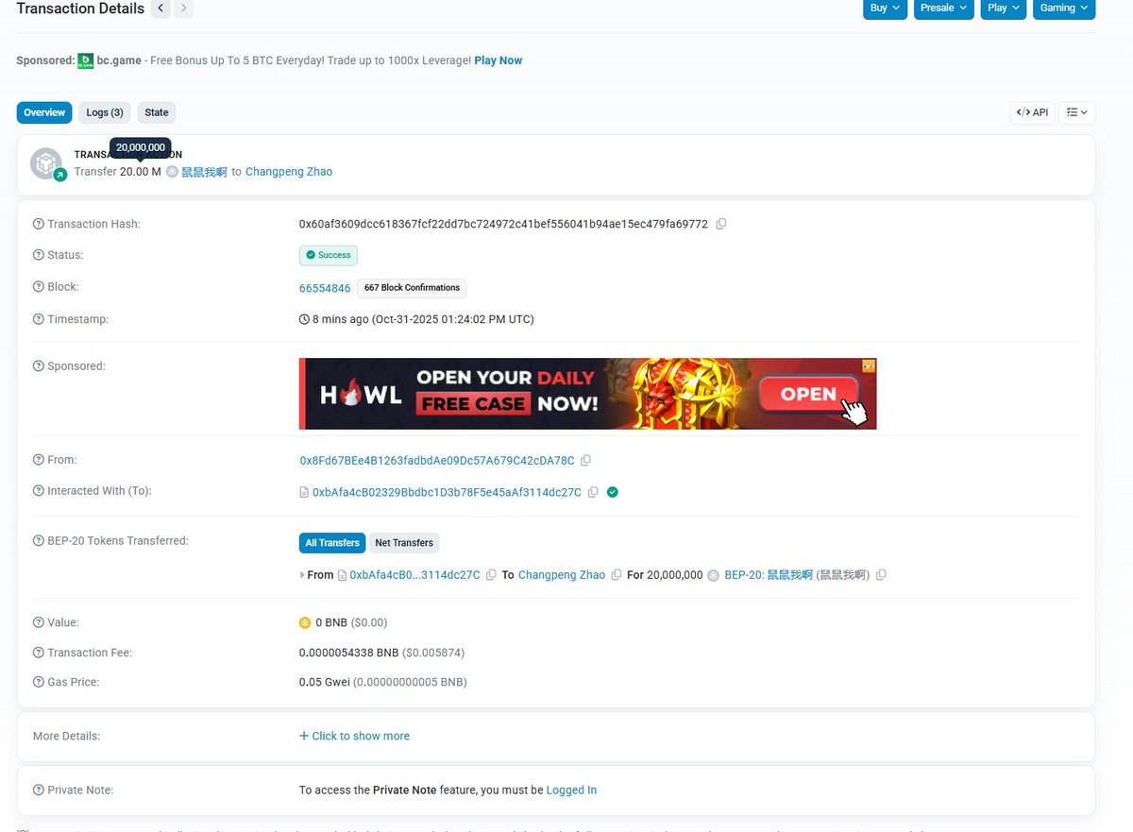Open the API button

coord(1032,112)
